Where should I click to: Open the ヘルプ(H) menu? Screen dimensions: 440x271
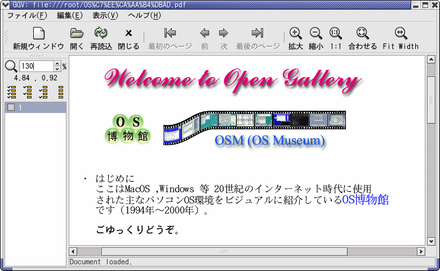tap(144, 15)
